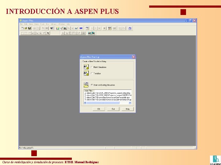The image size is (221, 165).
Task: Click the data browser glasses icon
Action: 76,28
